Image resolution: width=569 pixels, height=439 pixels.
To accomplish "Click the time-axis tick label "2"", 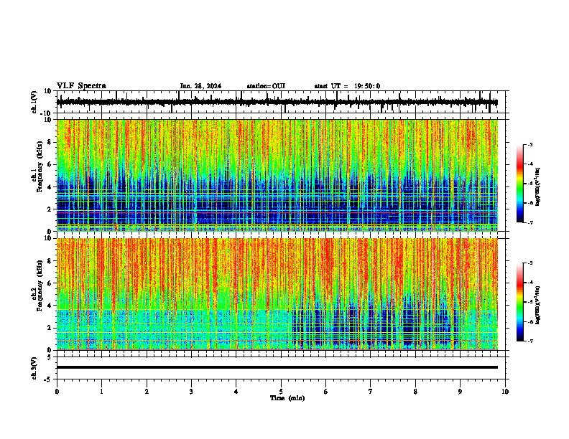I will (147, 392).
